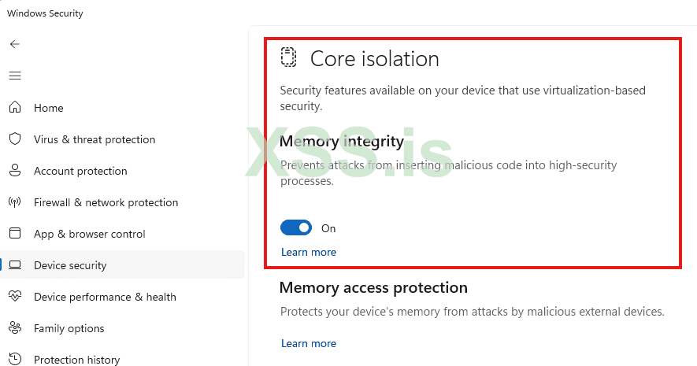Turn off the Memory integrity toggle

click(x=296, y=228)
